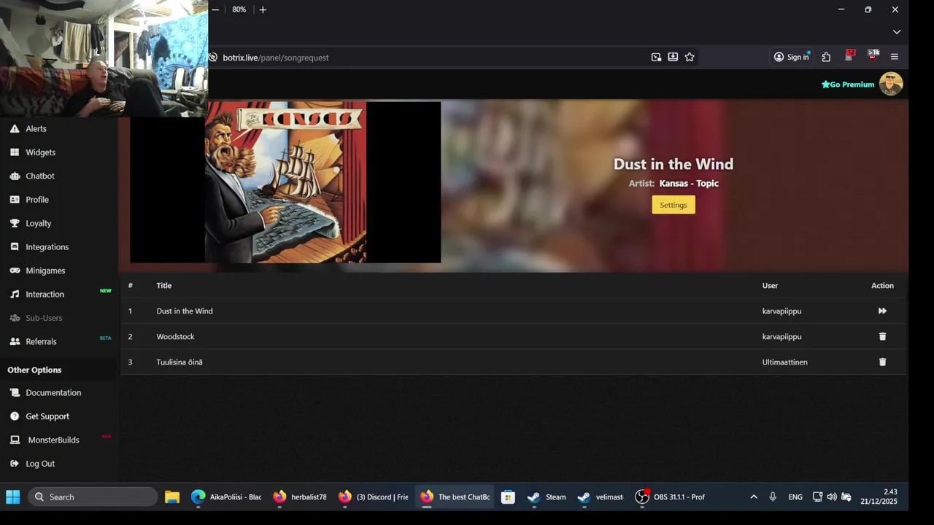Click the Documentation link
This screenshot has width=934, height=525.
(53, 392)
